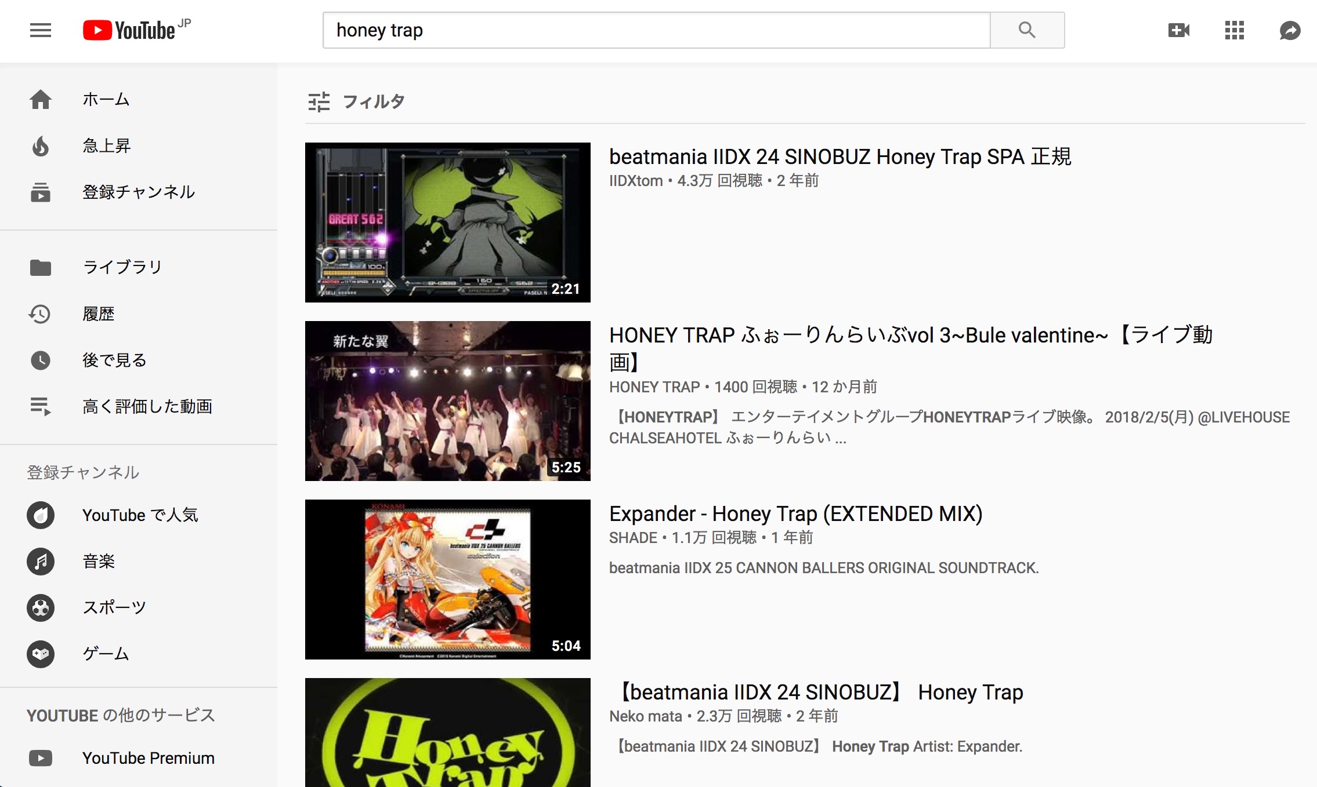The height and width of the screenshot is (787, 1317).
Task: Open ライブラリ library
Action: coord(139,267)
